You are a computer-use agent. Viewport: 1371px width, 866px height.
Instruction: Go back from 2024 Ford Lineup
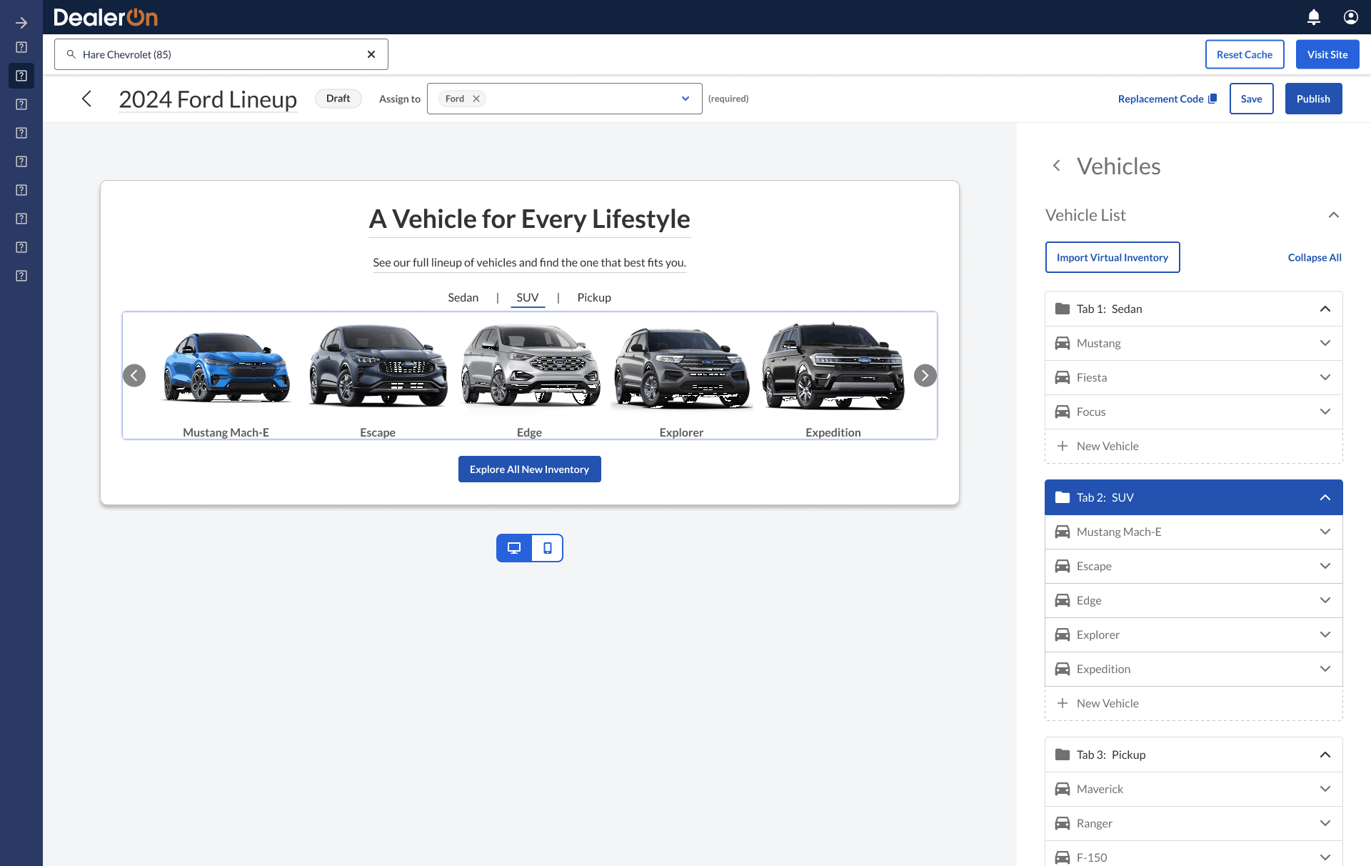point(87,99)
